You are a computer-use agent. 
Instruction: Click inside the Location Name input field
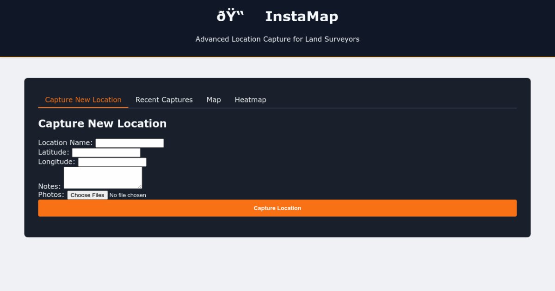click(x=129, y=143)
